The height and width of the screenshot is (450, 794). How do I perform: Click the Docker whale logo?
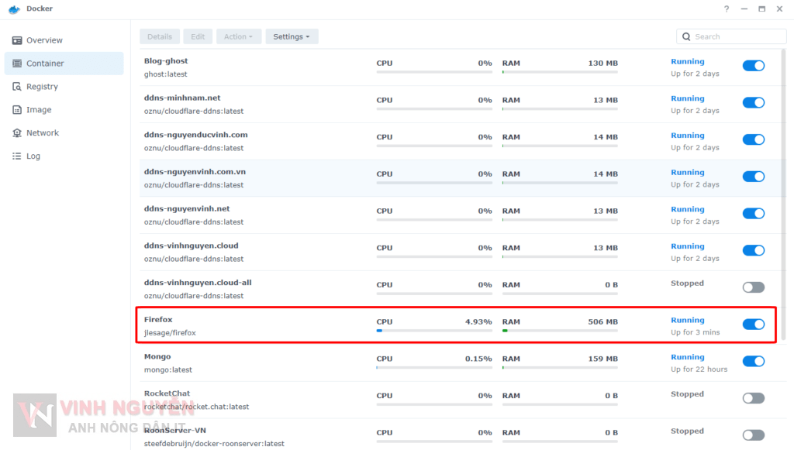click(14, 9)
